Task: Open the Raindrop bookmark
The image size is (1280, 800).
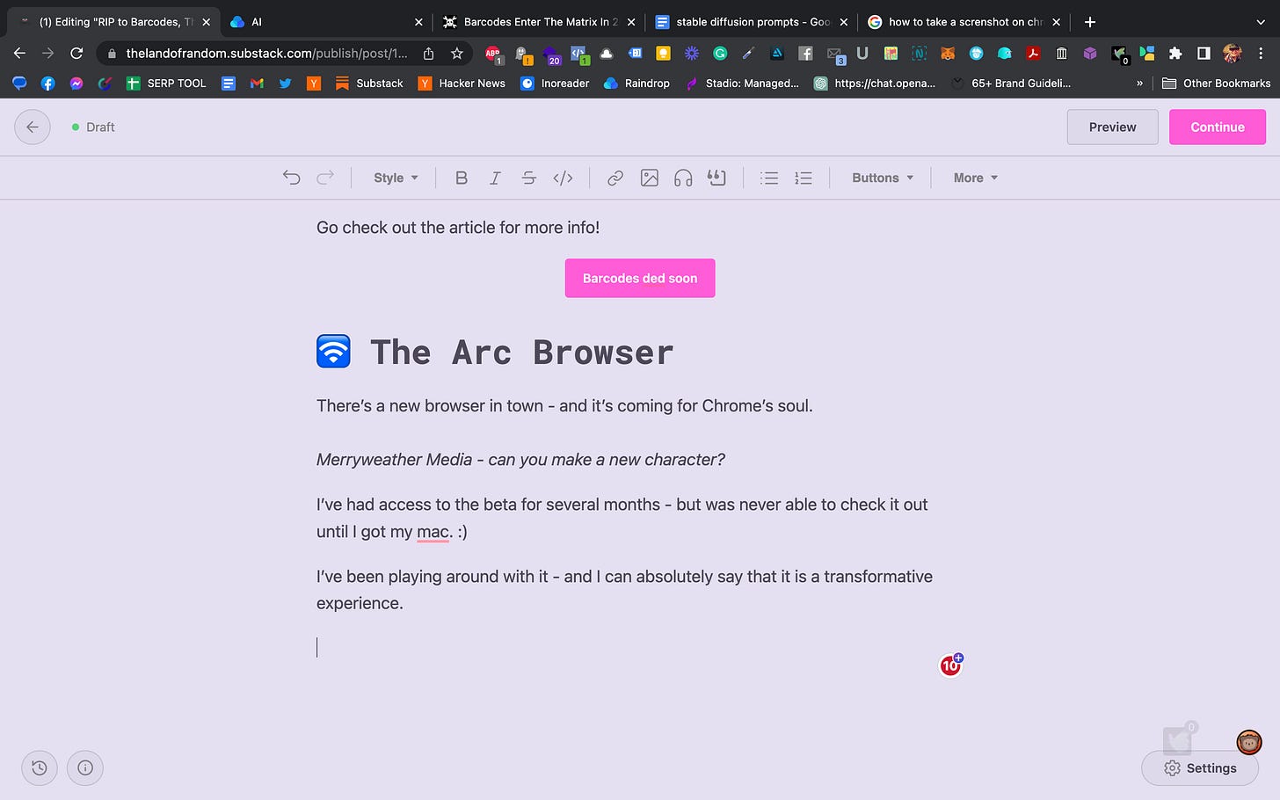Action: [x=636, y=84]
